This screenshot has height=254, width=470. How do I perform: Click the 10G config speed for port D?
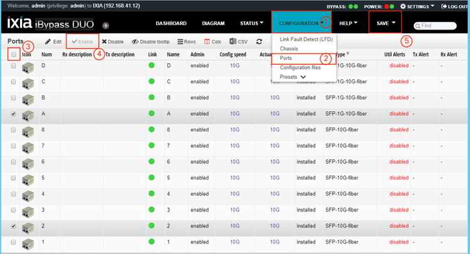235,66
